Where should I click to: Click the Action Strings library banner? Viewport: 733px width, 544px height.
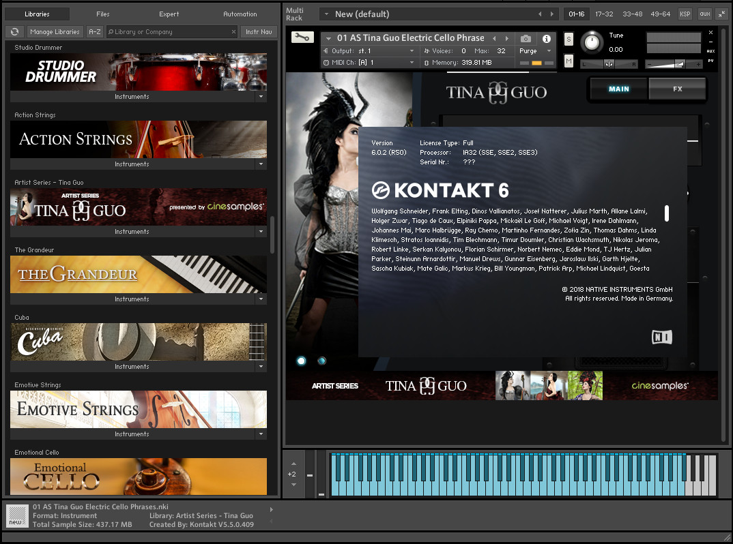139,139
